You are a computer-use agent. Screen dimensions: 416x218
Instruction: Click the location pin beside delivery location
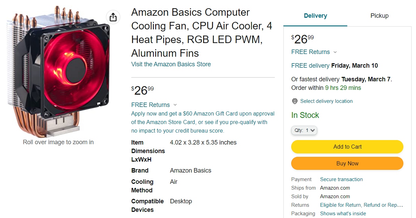click(295, 101)
